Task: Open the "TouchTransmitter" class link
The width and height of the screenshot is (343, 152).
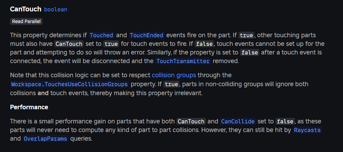Action: 183,61
